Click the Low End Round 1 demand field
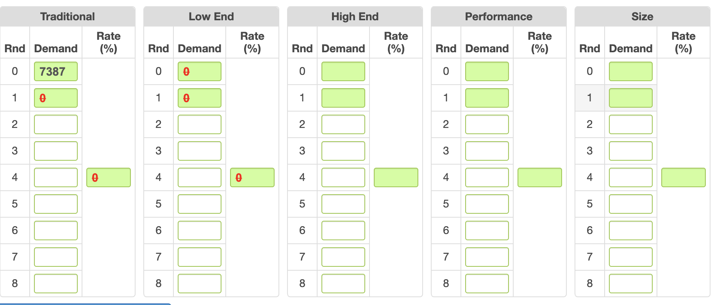714x305 pixels. pos(200,98)
